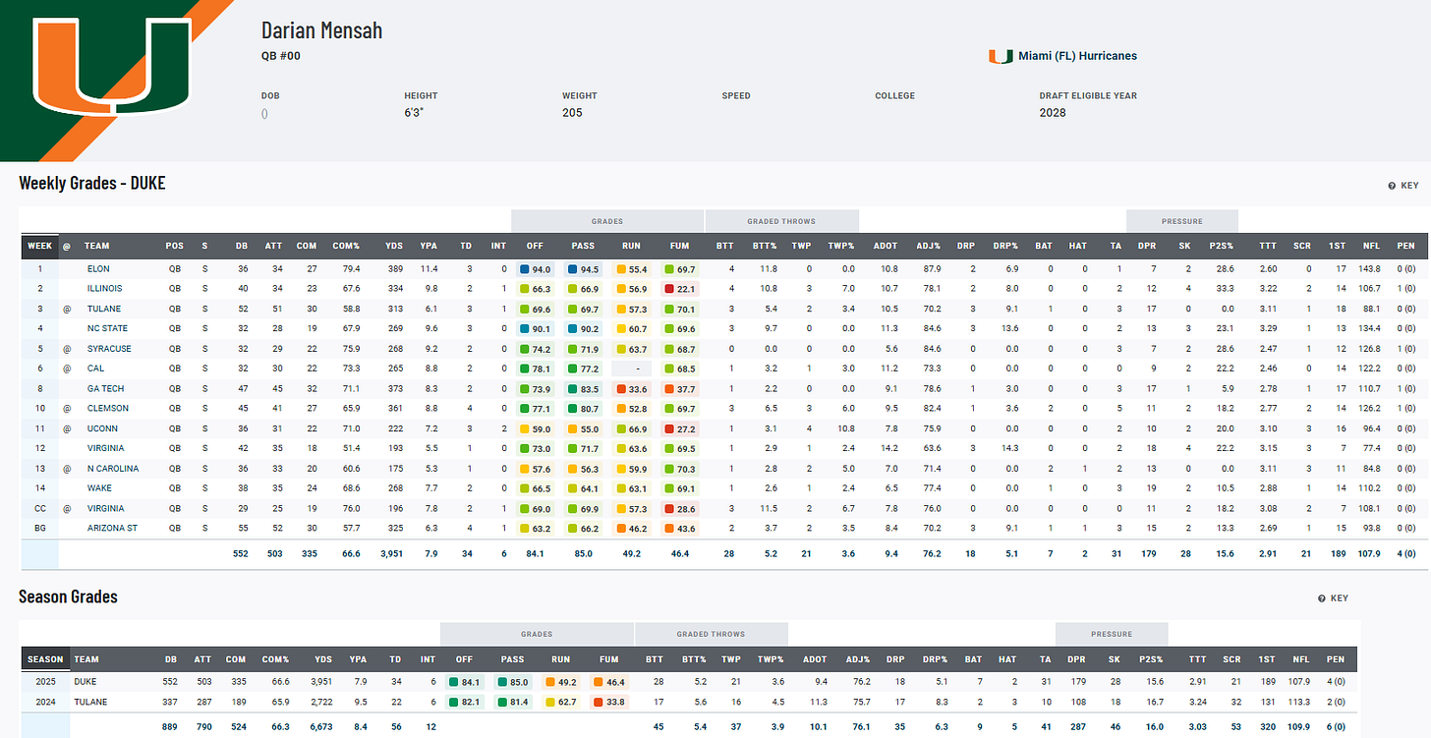Screen dimensions: 1431x738
Task: Open the CAL opponent link
Action: pos(94,369)
